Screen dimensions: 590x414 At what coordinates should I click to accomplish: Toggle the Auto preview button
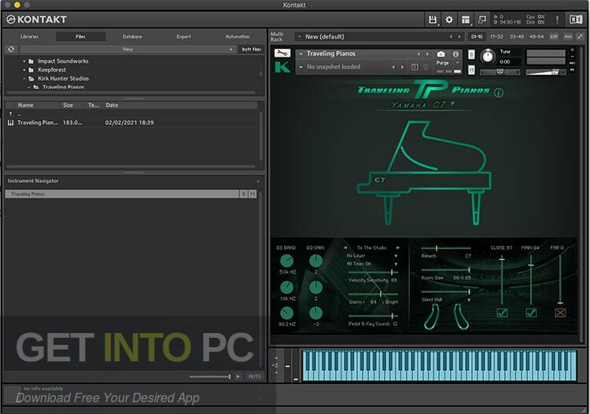click(255, 376)
